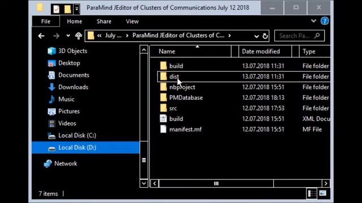Select the PMDatabase folder

coord(244,98)
